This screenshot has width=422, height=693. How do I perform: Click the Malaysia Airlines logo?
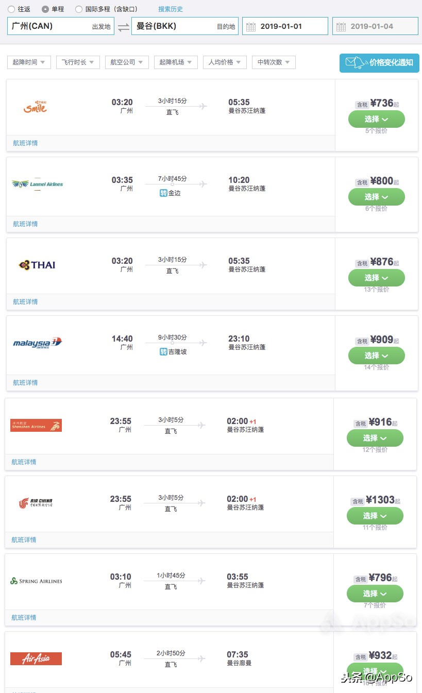point(36,343)
